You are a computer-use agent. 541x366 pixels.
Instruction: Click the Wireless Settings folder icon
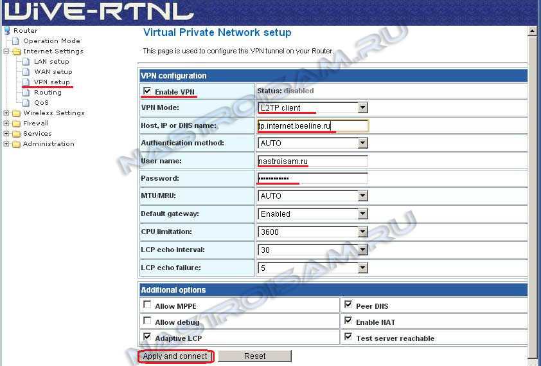pyautogui.click(x=16, y=113)
